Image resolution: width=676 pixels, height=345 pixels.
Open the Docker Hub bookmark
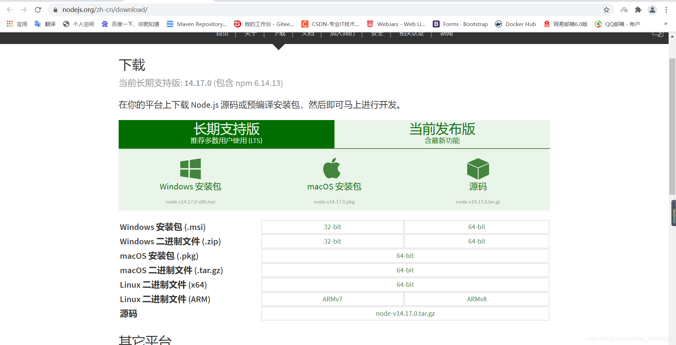(x=515, y=24)
